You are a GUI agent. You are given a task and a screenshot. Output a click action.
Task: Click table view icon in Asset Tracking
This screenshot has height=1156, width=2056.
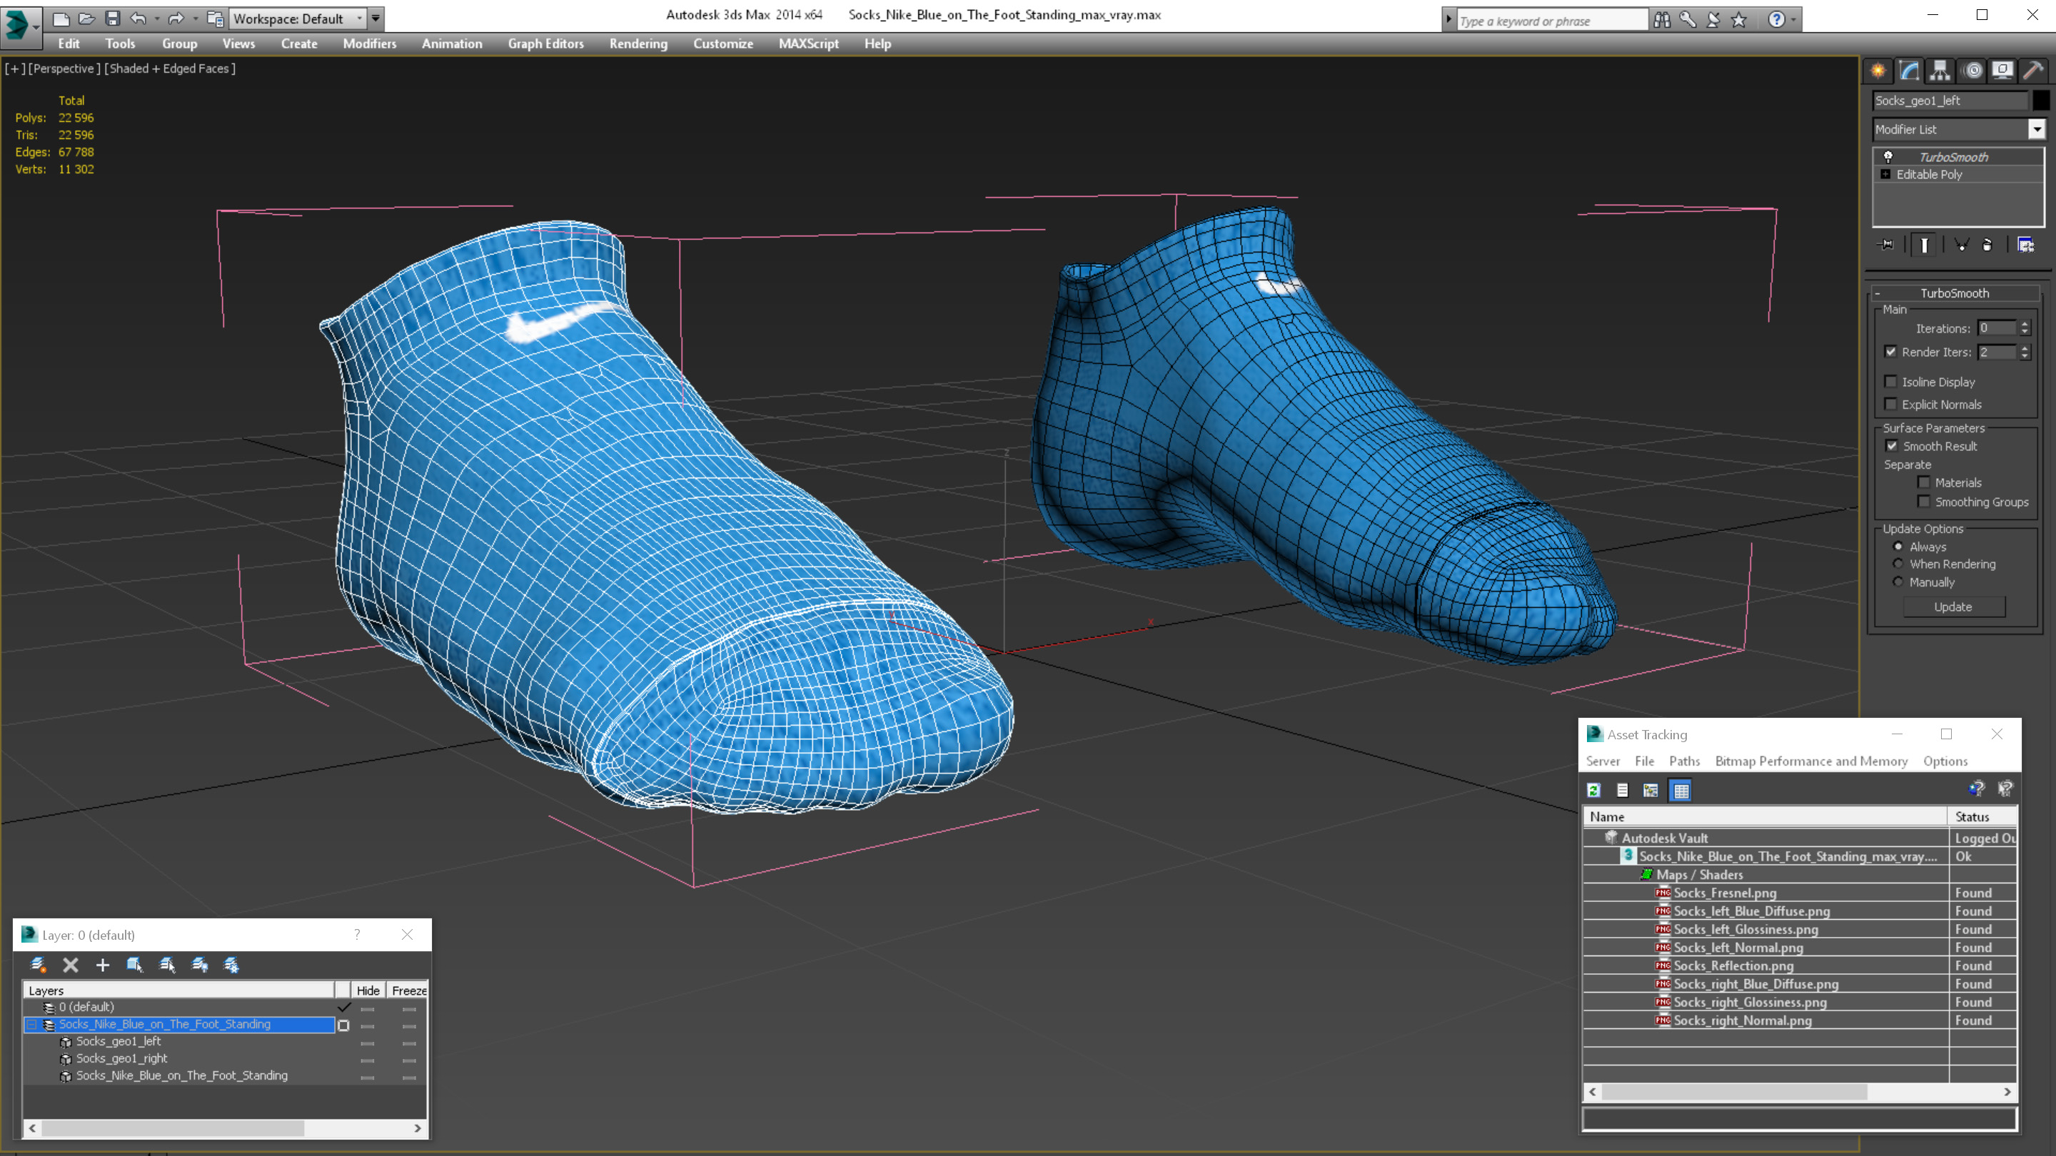click(1681, 791)
